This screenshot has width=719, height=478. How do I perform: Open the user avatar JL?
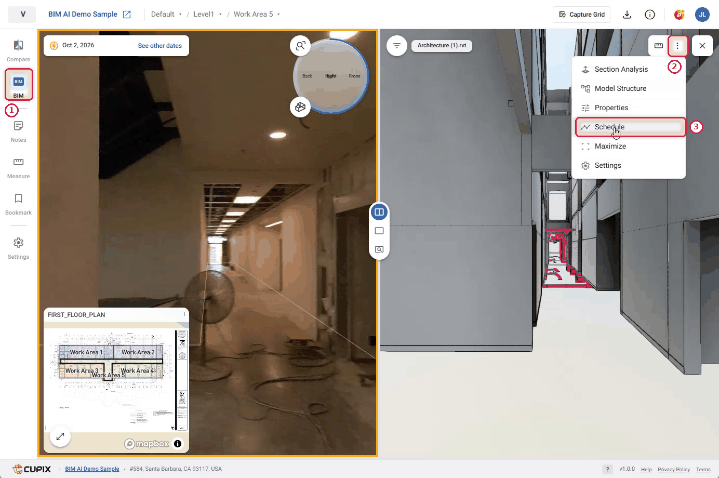pyautogui.click(x=702, y=15)
